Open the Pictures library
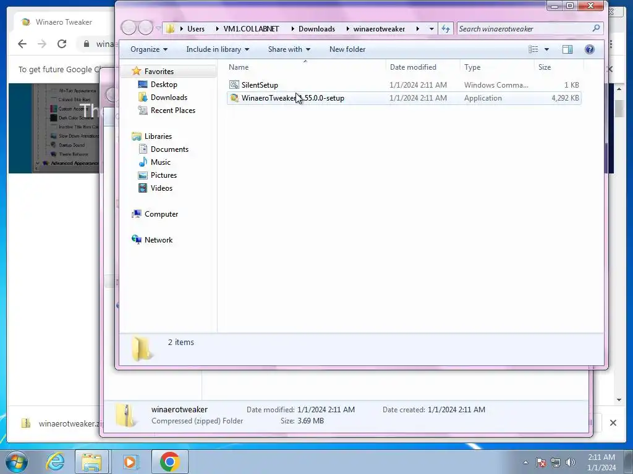This screenshot has height=474, width=633. point(163,175)
